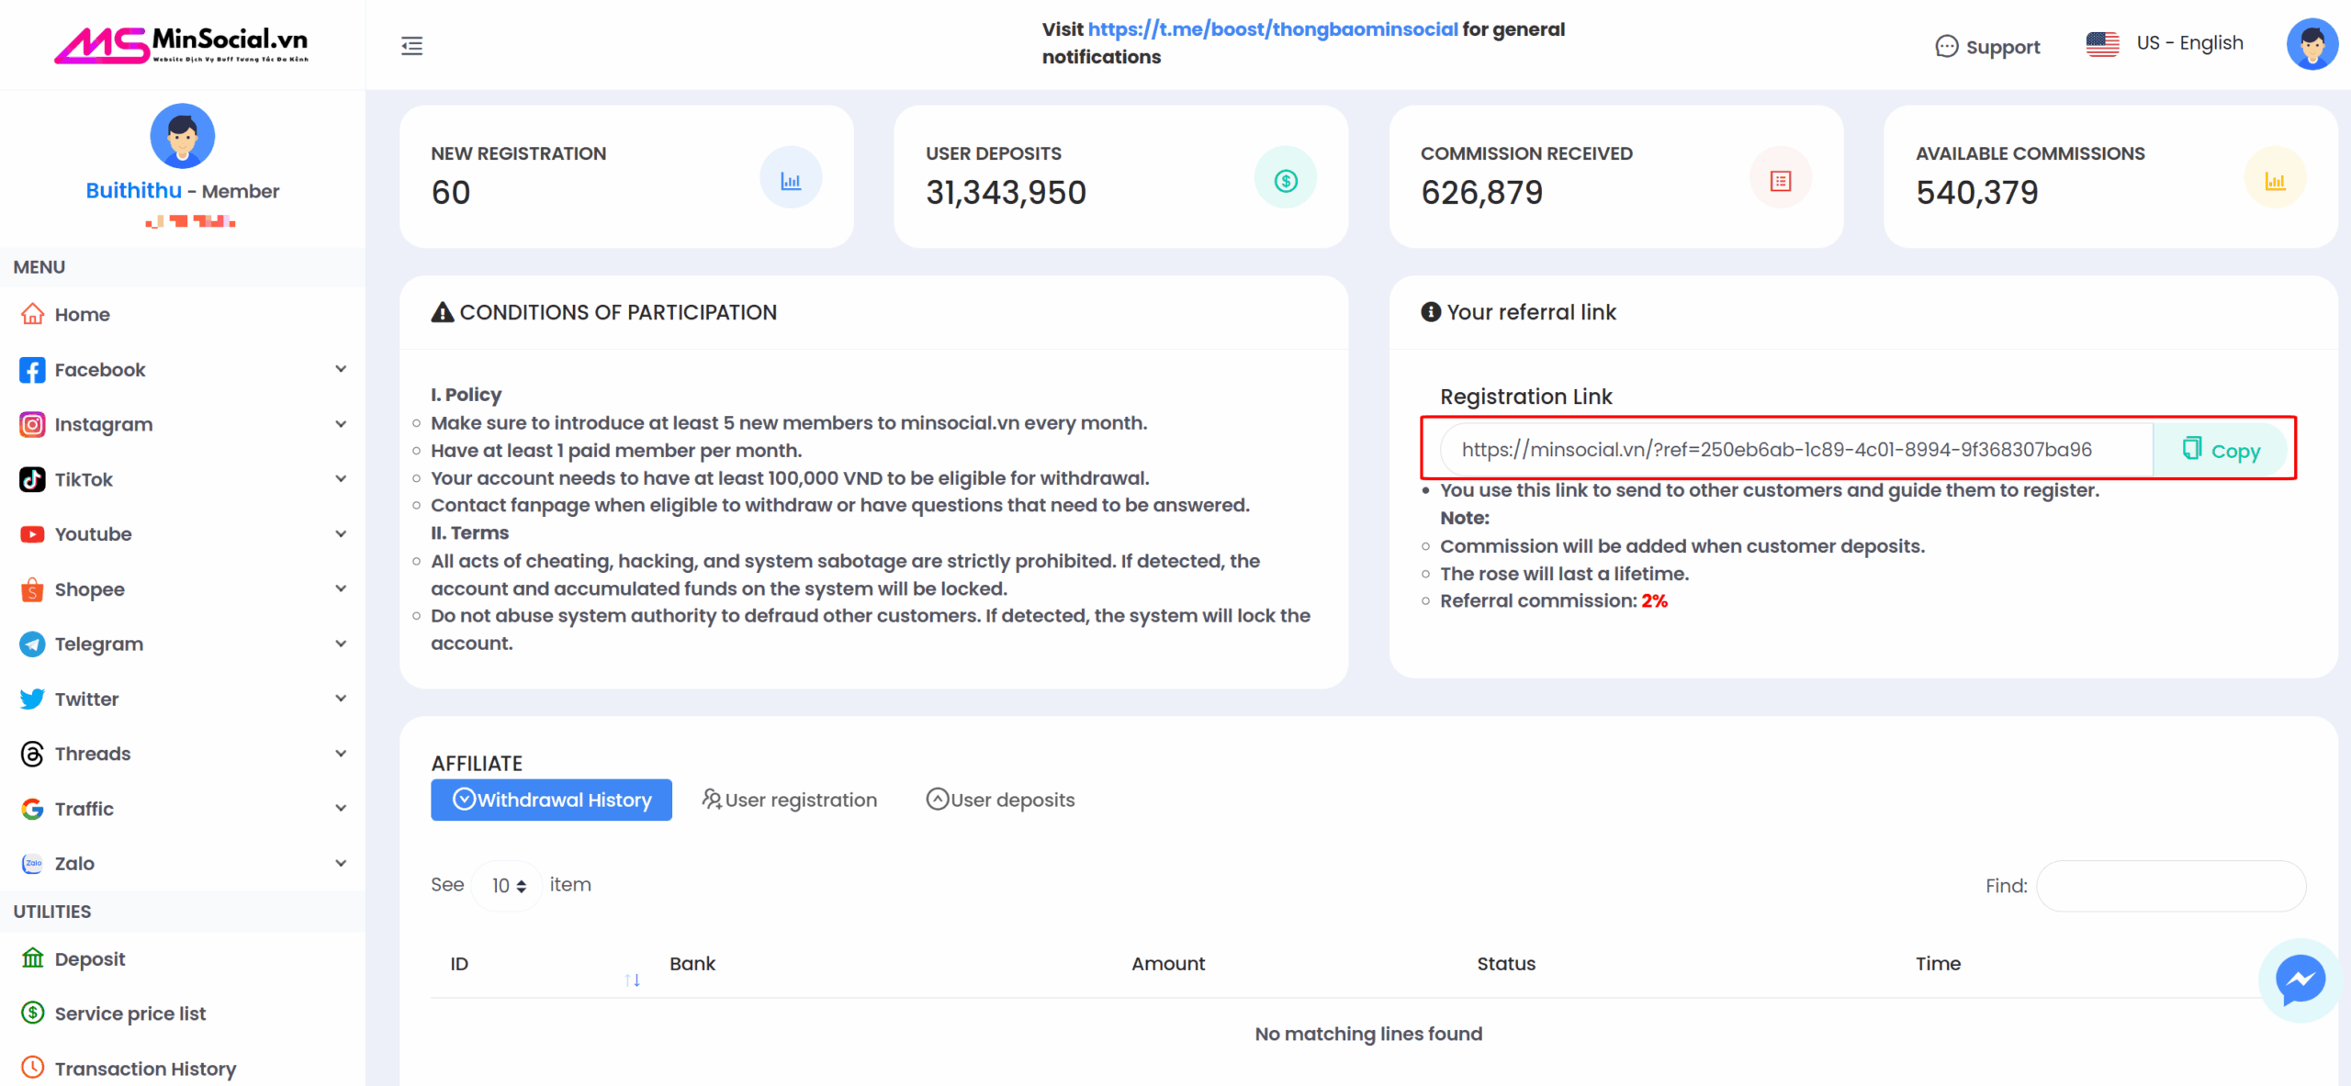Click the Youtube icon in sidebar
This screenshot has height=1086, width=2351.
pyautogui.click(x=32, y=534)
